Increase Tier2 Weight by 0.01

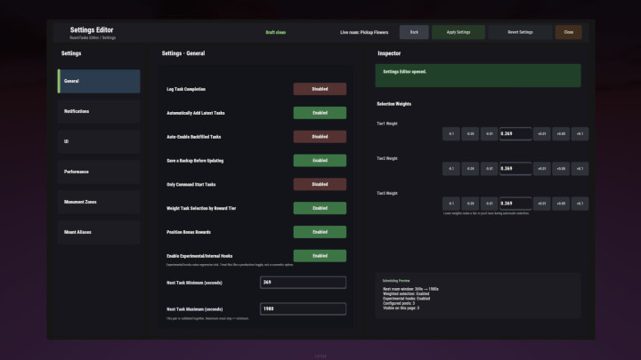point(541,169)
